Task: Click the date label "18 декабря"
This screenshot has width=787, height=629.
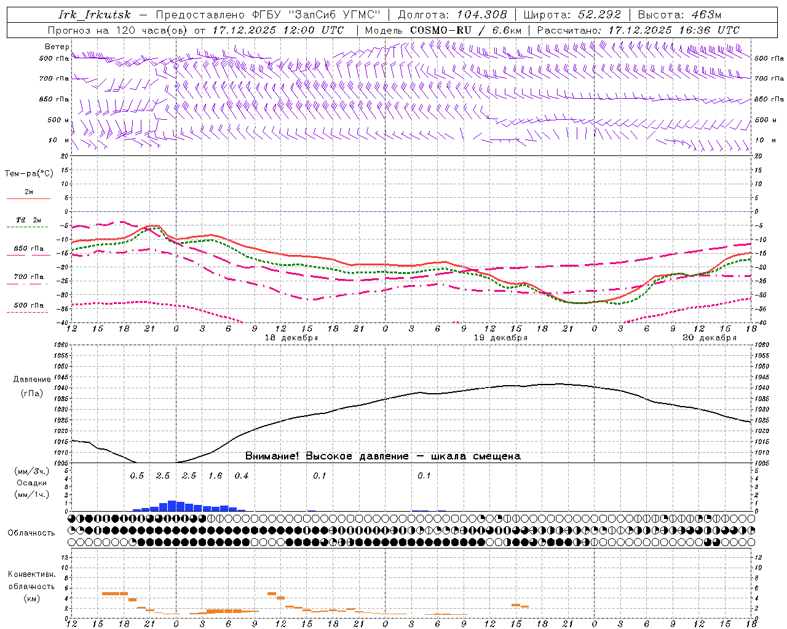Action: click(x=291, y=338)
